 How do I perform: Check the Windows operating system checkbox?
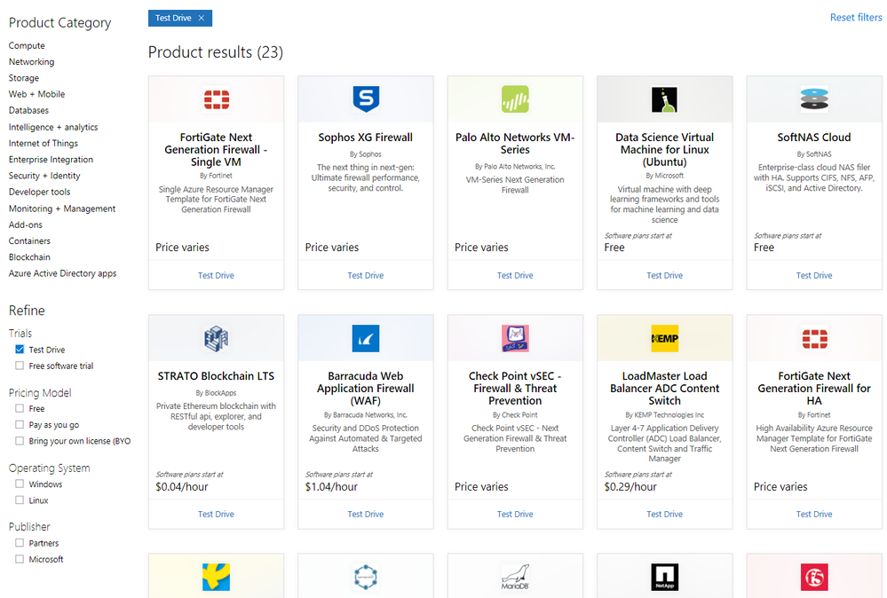(20, 484)
